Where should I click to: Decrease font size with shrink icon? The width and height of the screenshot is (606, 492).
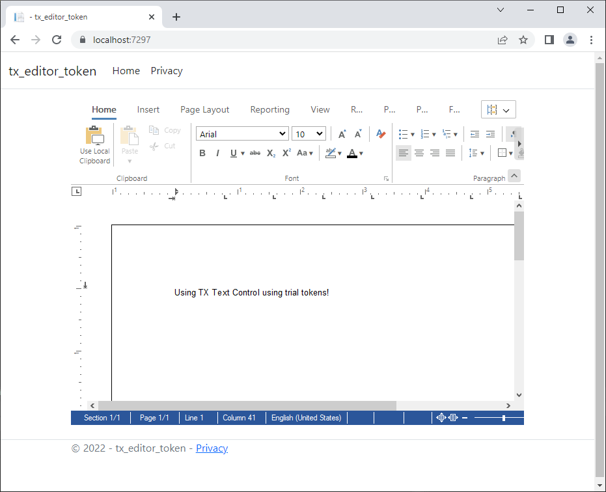click(358, 134)
